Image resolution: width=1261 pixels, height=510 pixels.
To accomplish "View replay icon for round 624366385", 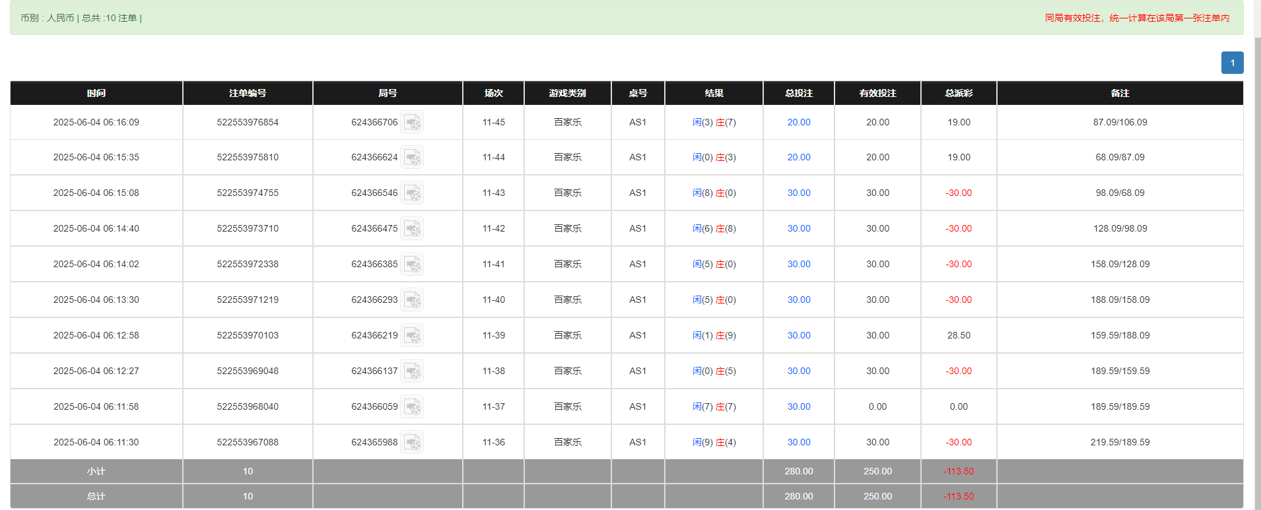I will pos(413,265).
